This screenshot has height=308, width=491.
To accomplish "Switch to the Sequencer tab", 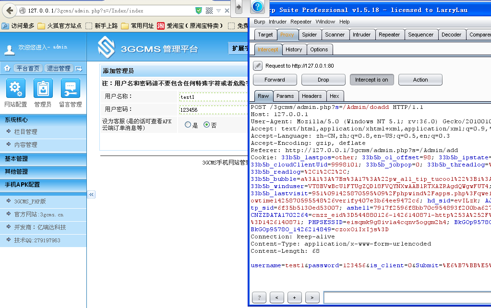I will 420,35.
